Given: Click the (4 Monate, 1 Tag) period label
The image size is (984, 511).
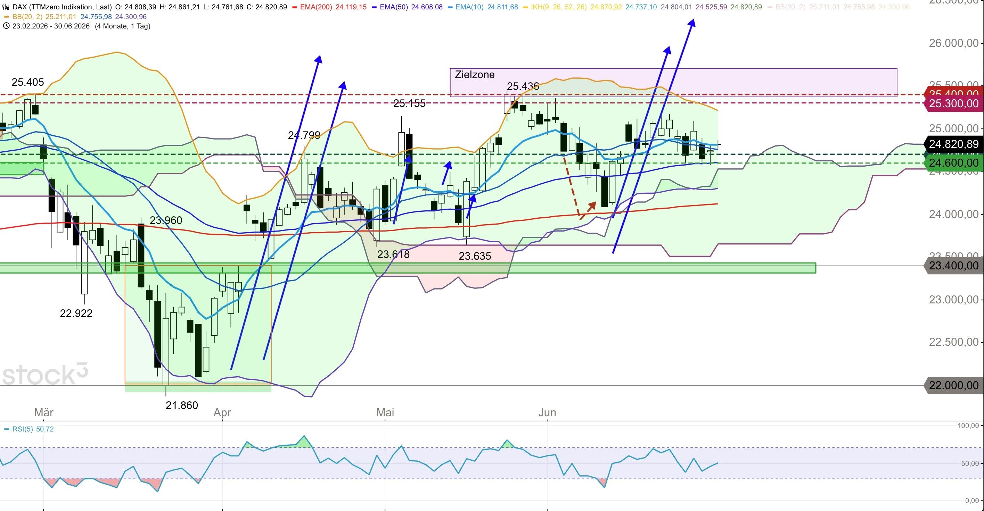Looking at the screenshot, I should pyautogui.click(x=123, y=26).
